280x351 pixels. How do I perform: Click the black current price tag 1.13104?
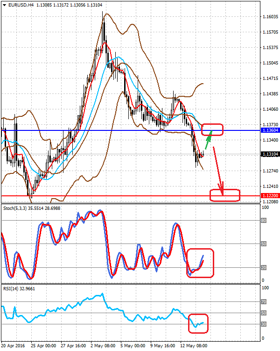point(270,154)
